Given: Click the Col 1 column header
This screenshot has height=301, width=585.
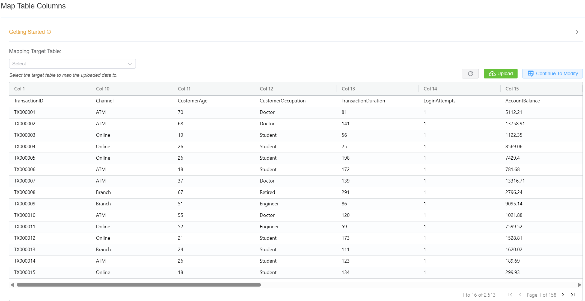Looking at the screenshot, I should click(x=20, y=89).
